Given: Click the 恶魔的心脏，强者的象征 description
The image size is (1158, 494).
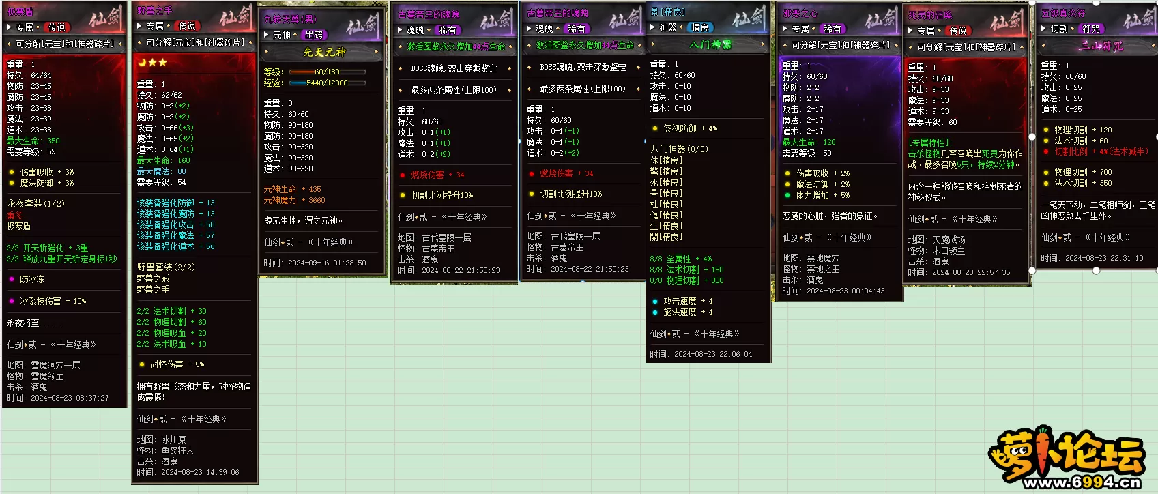Looking at the screenshot, I should [830, 216].
